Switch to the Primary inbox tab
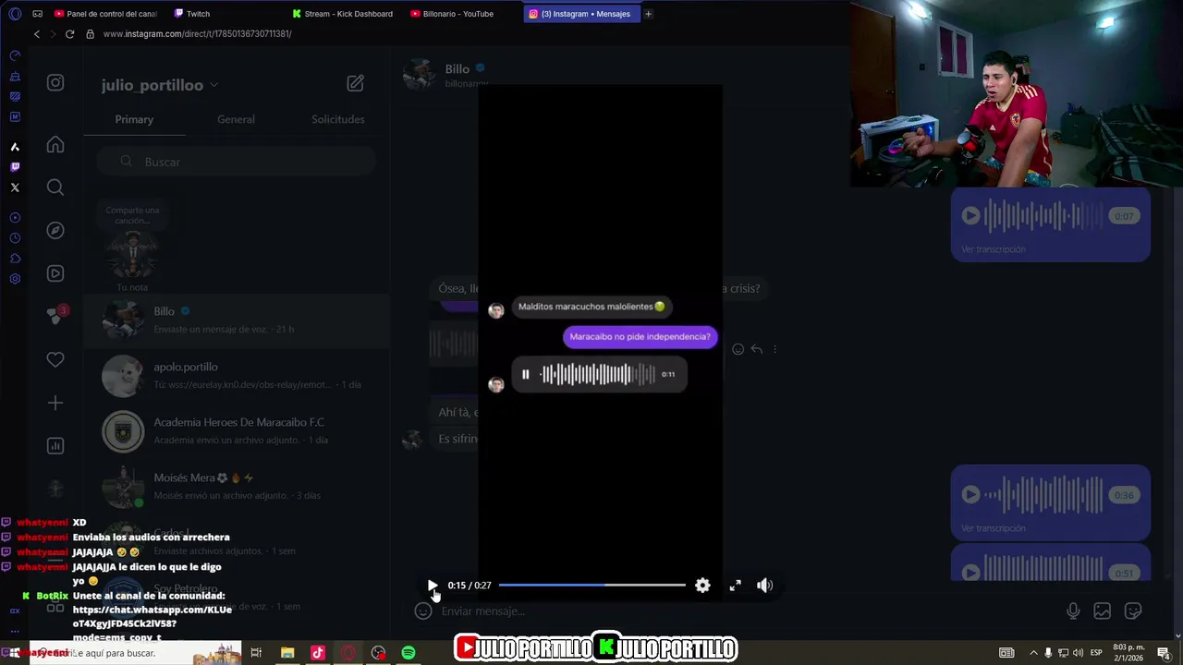Viewport: 1183px width, 665px height. [134, 119]
